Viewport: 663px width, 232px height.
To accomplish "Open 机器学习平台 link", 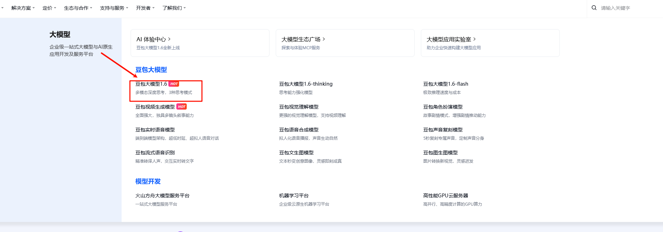I will tap(294, 196).
